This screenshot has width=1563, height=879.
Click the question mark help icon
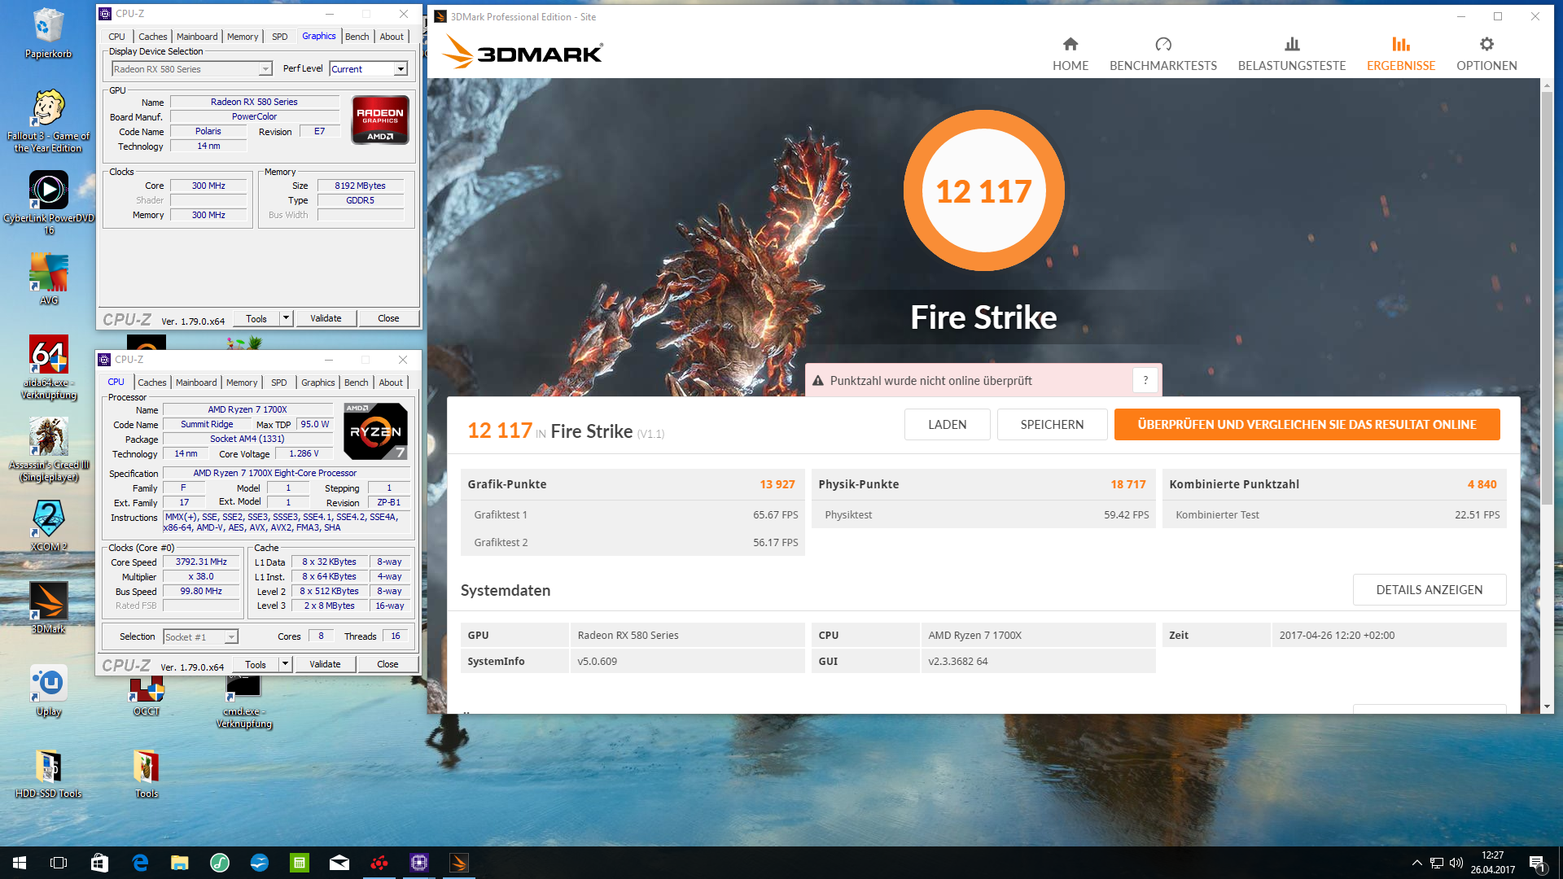pyautogui.click(x=1145, y=380)
